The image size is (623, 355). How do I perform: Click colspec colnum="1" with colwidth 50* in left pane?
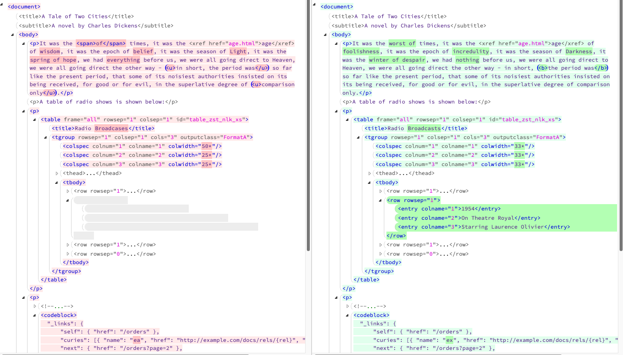pos(142,146)
